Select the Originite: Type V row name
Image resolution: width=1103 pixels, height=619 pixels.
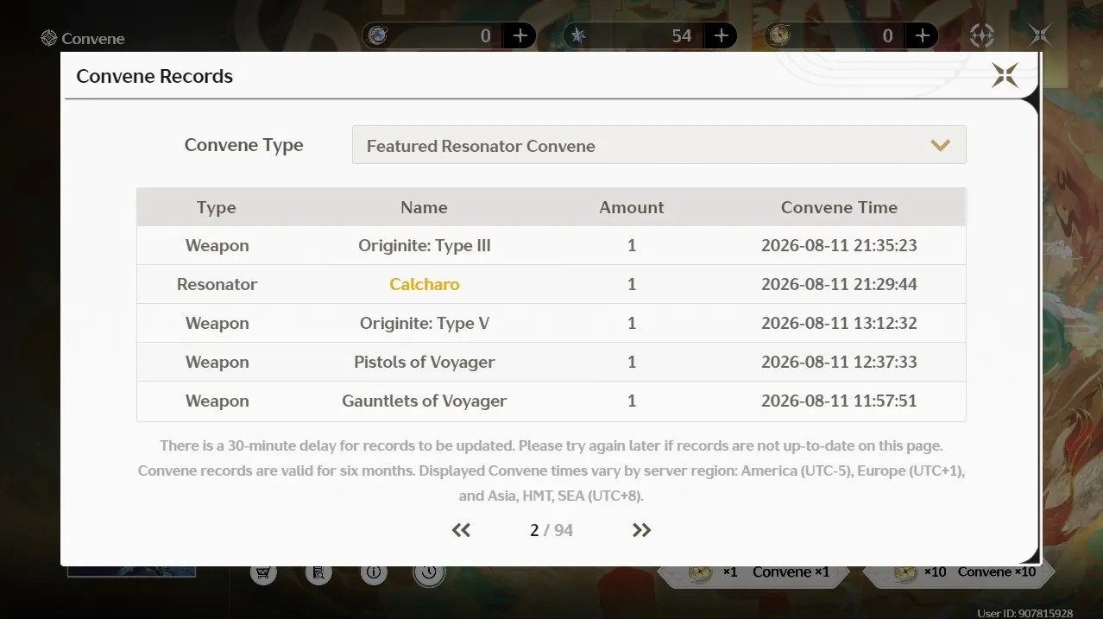pos(425,323)
